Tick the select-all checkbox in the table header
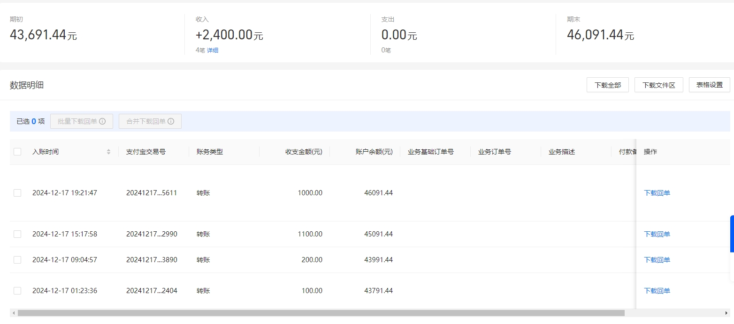This screenshot has width=734, height=324. [17, 152]
